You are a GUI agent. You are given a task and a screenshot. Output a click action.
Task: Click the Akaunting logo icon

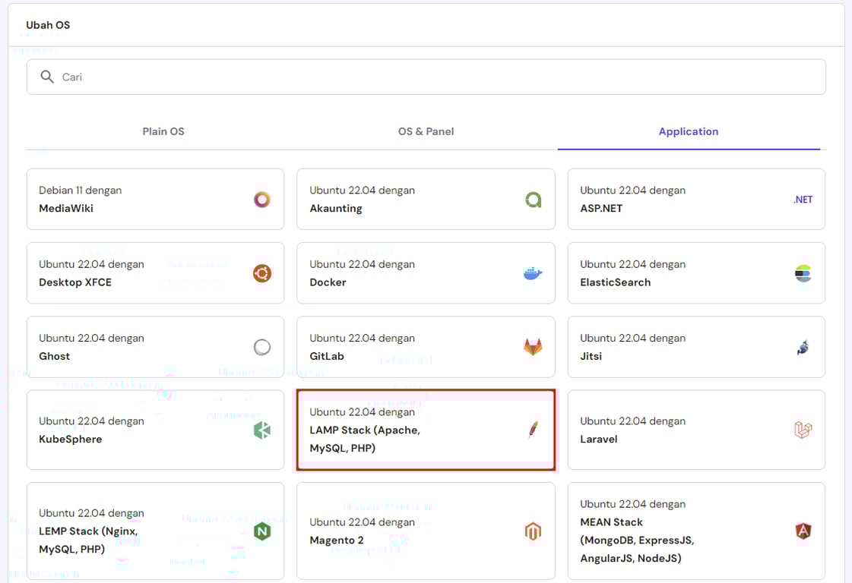(x=533, y=200)
